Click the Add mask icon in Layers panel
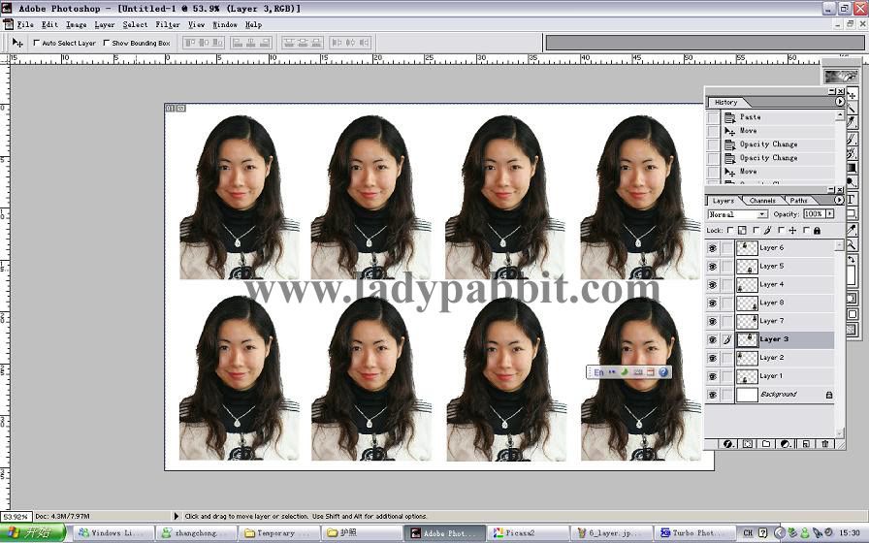Viewport: 869px width, 543px height. (x=748, y=444)
